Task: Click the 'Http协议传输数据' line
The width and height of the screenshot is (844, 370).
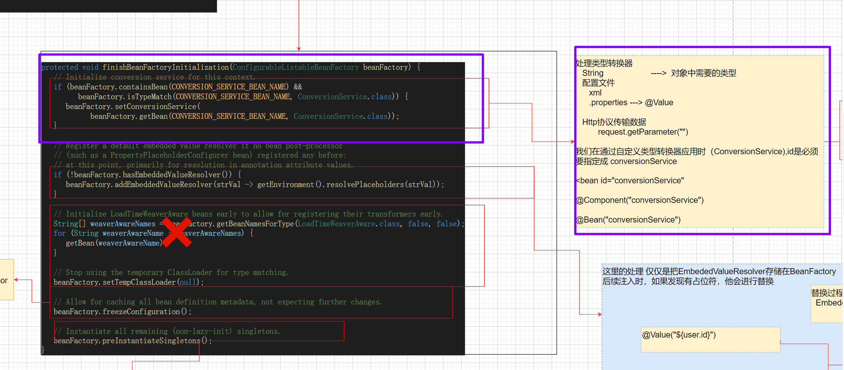Action: [614, 122]
